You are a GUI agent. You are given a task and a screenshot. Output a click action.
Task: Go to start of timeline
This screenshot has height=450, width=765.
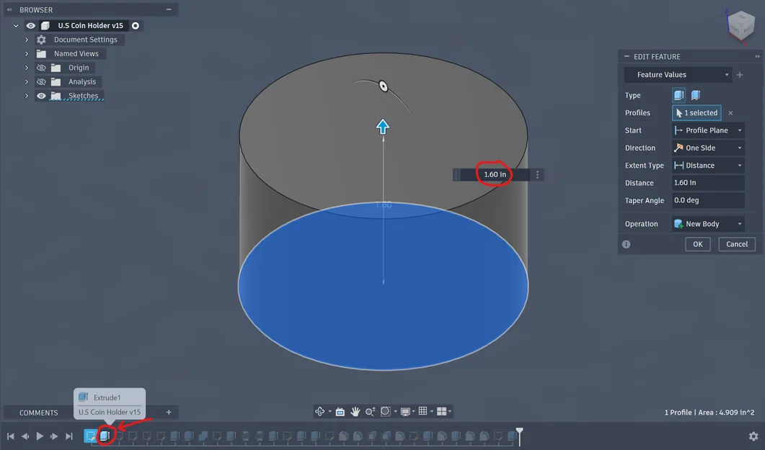coord(11,436)
